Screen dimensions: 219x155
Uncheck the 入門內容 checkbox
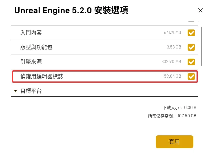[191, 33]
